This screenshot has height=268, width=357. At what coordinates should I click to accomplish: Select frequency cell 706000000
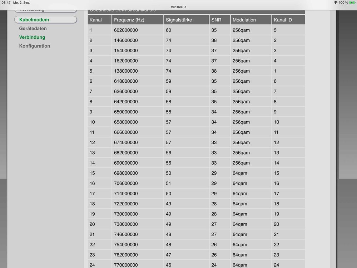138,183
